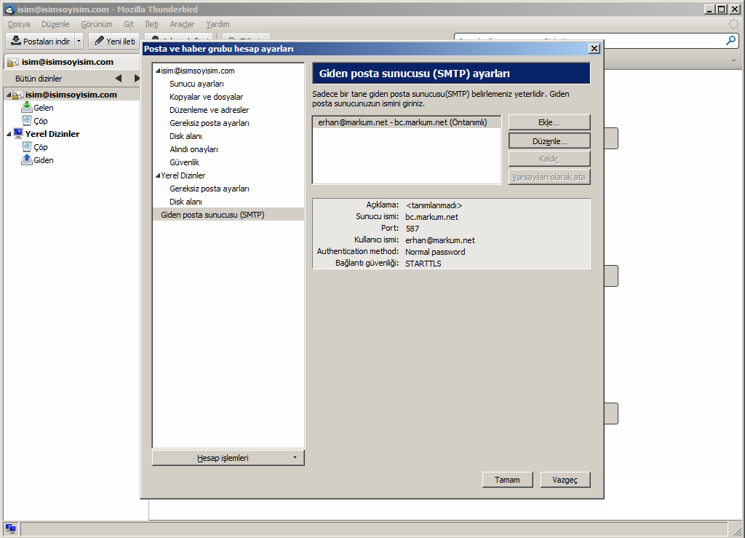The width and height of the screenshot is (745, 538).
Task: Open the Hesap işlemleri dropdown
Action: tap(228, 458)
